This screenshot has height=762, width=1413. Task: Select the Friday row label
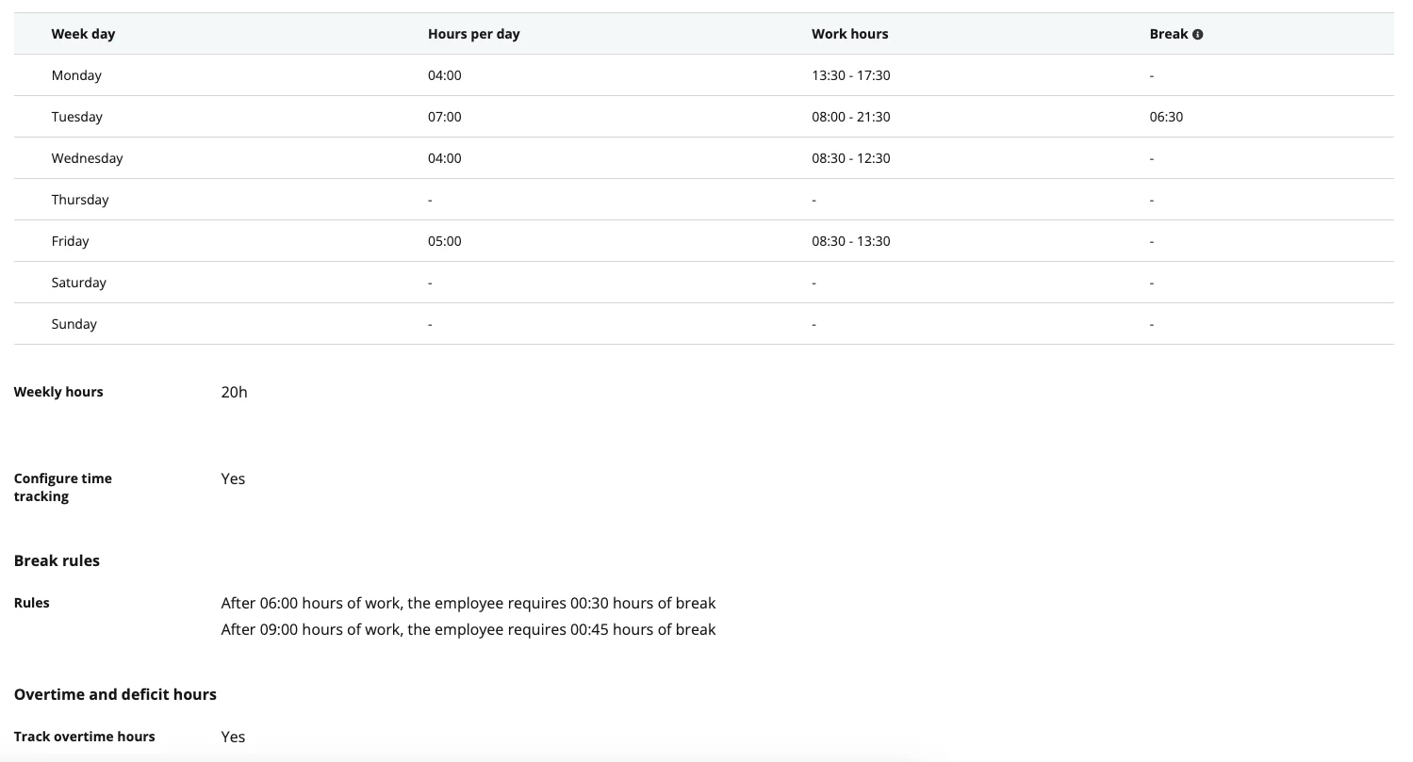click(71, 241)
